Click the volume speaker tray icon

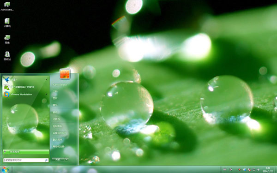click(258, 169)
